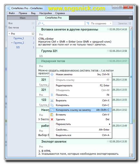Image resolution: width=140 pixels, height=164 pixels.
Task: Choose Копировать ссылку на заметку
Action: coord(80,110)
